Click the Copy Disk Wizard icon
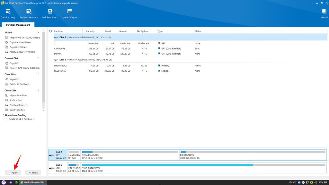329x185 pixels. tap(6, 47)
